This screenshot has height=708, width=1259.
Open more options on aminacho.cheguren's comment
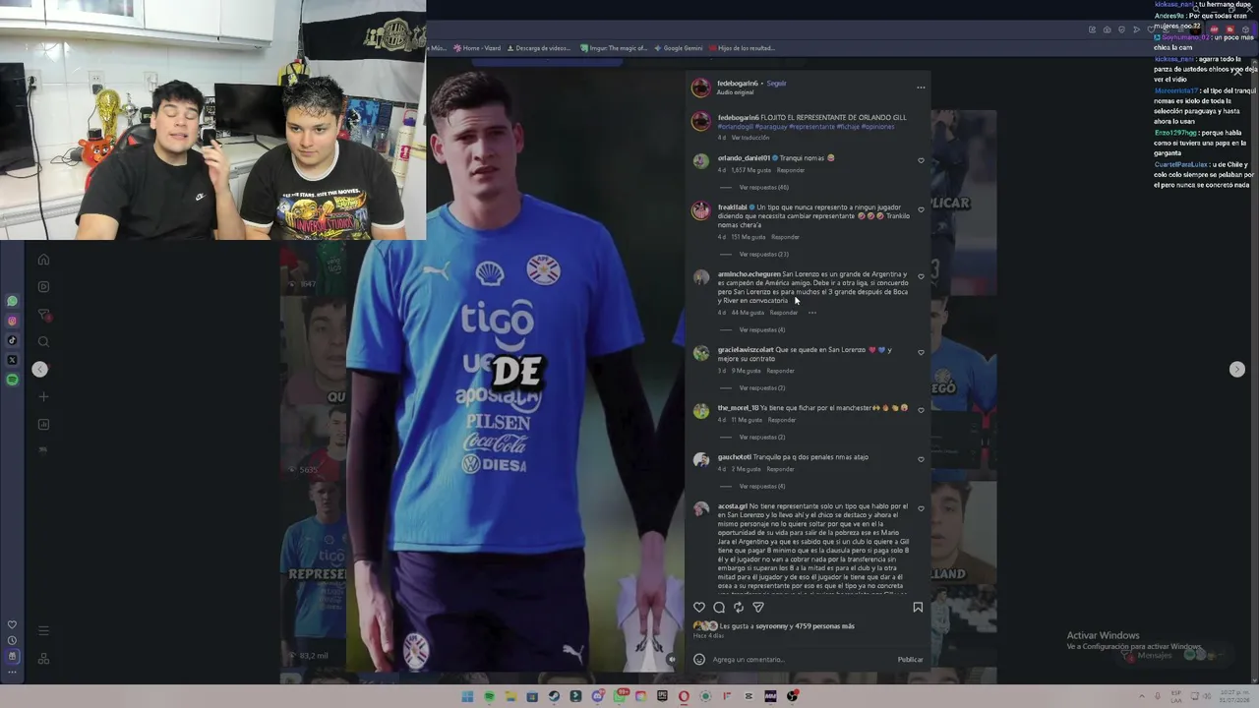tap(812, 313)
